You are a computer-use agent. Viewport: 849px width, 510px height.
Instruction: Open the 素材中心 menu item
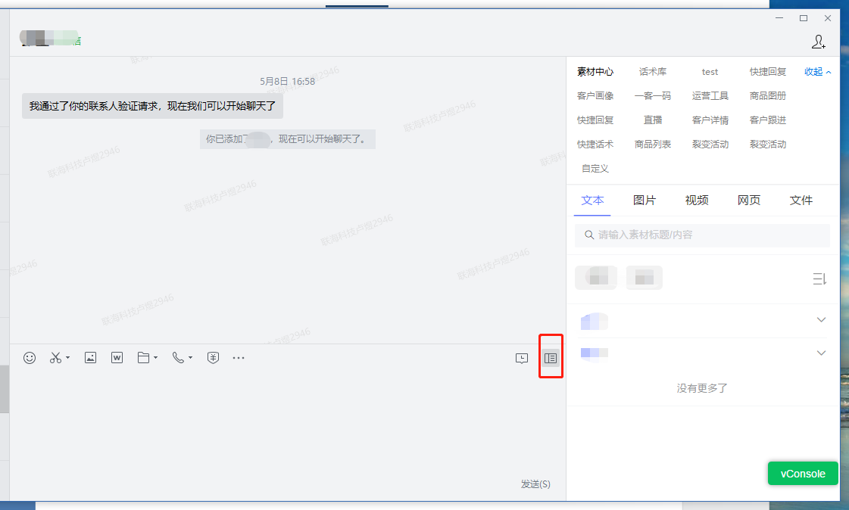coord(595,72)
